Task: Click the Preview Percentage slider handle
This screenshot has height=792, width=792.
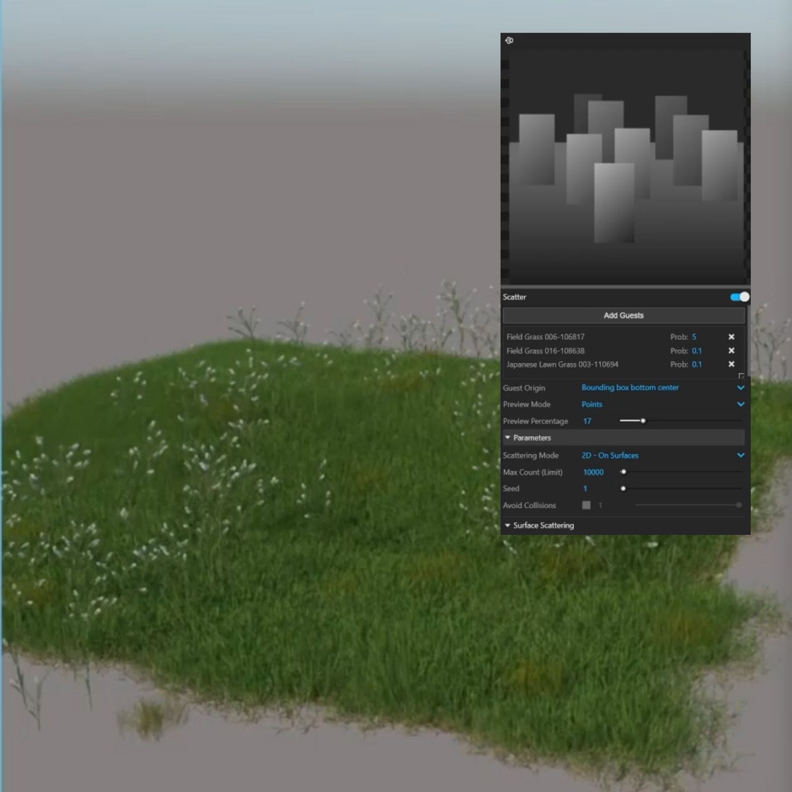Action: [x=643, y=421]
